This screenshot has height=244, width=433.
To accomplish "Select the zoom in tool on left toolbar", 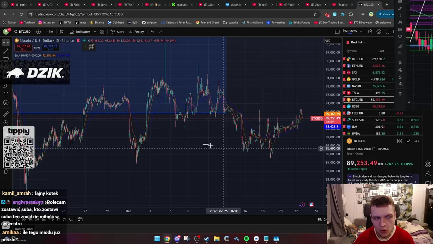I will [x=6, y=123].
